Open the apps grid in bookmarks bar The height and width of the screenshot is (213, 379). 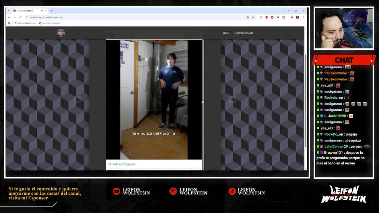(9, 23)
